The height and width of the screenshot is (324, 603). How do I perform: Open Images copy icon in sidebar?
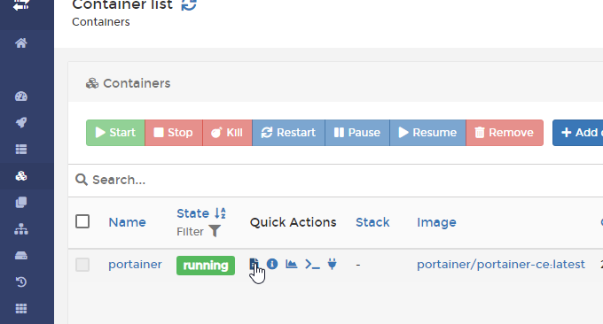click(x=21, y=203)
